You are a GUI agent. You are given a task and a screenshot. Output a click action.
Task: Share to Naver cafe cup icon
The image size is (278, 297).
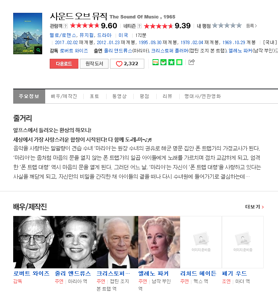[163, 62]
